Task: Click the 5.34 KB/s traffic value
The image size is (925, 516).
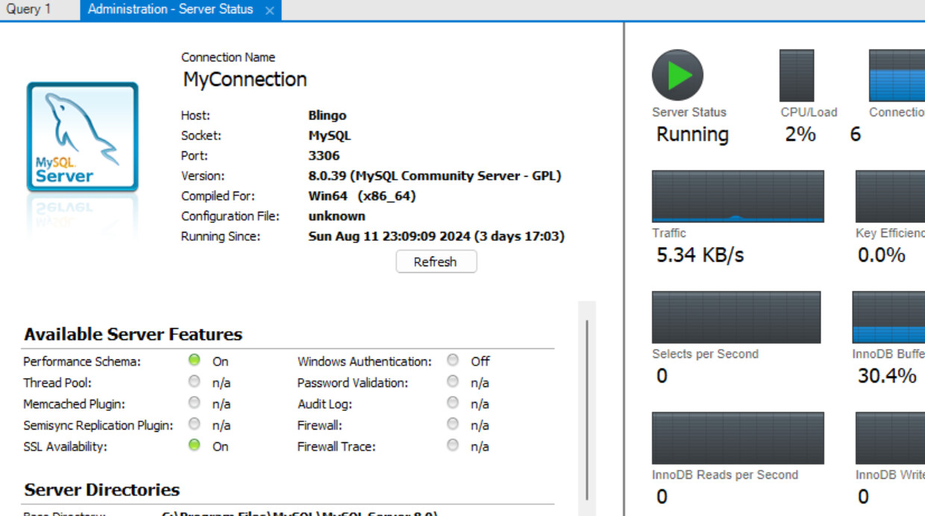Action: click(x=700, y=255)
